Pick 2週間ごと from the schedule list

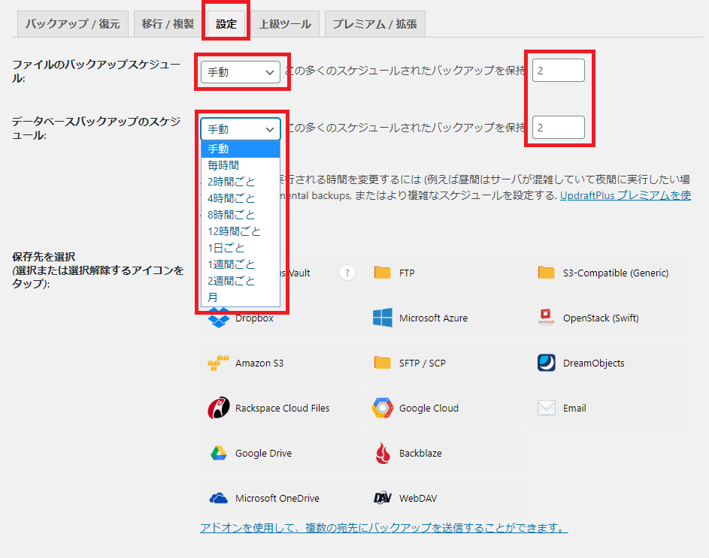pos(241,281)
